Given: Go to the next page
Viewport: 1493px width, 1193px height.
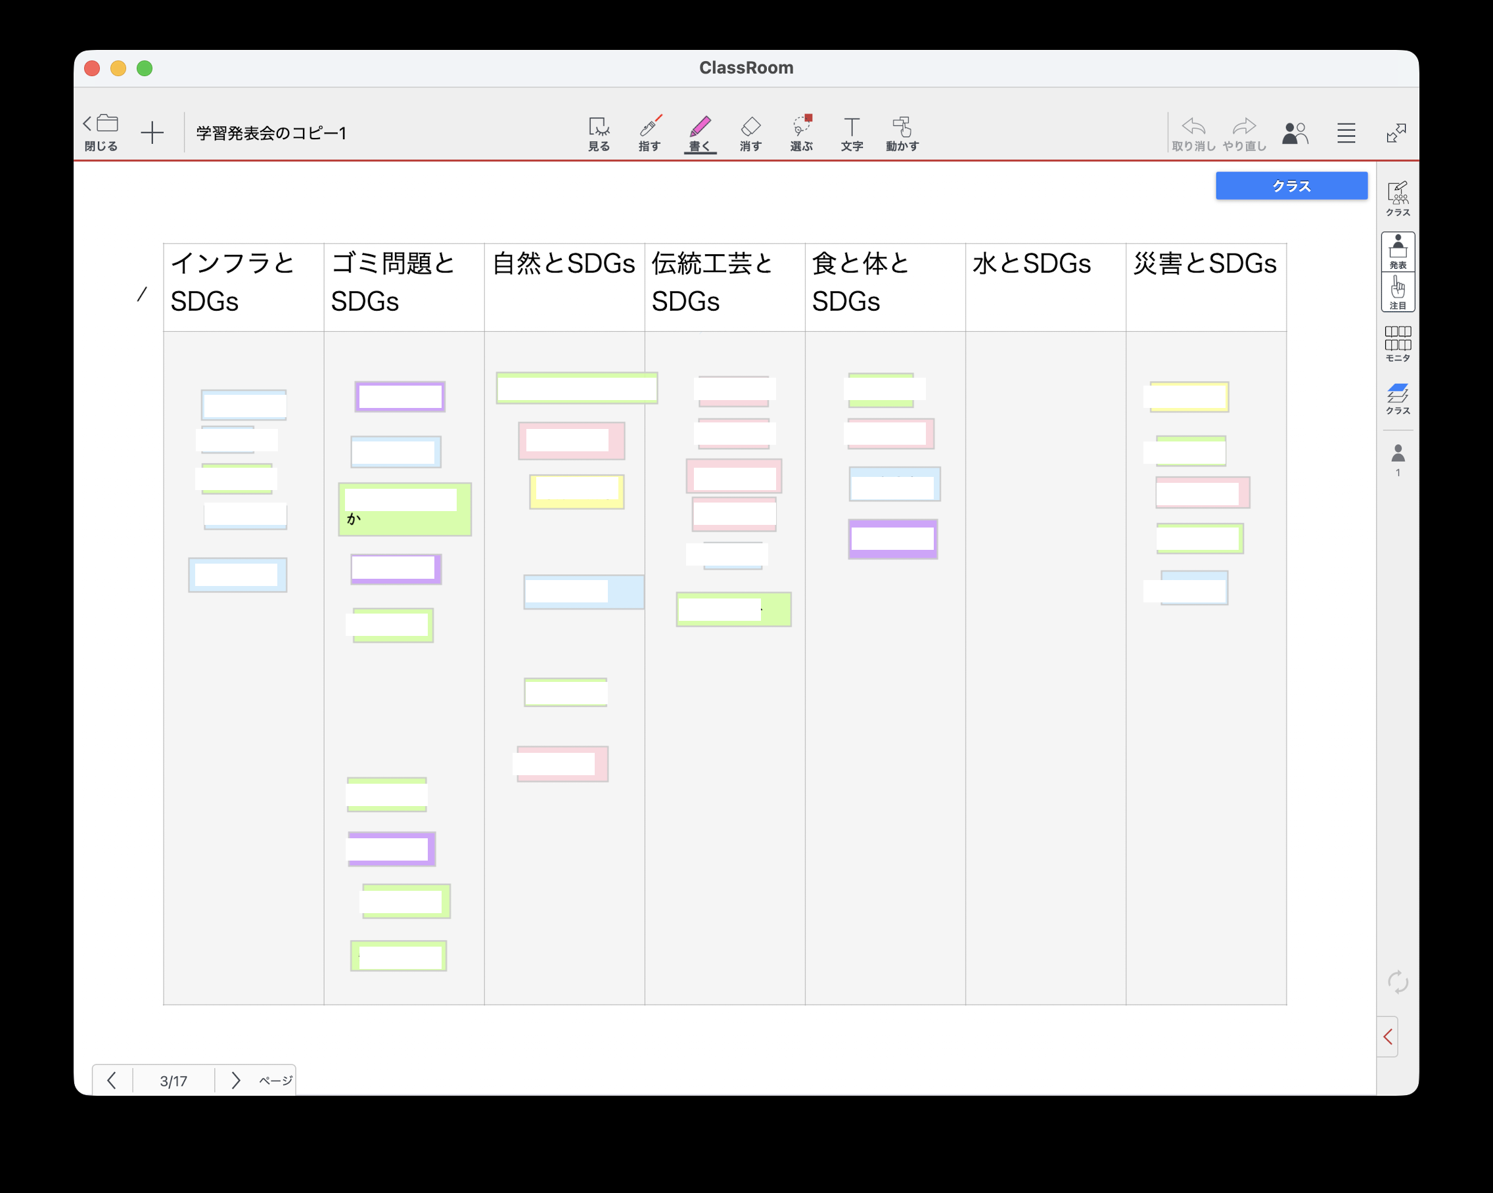Looking at the screenshot, I should 235,1080.
